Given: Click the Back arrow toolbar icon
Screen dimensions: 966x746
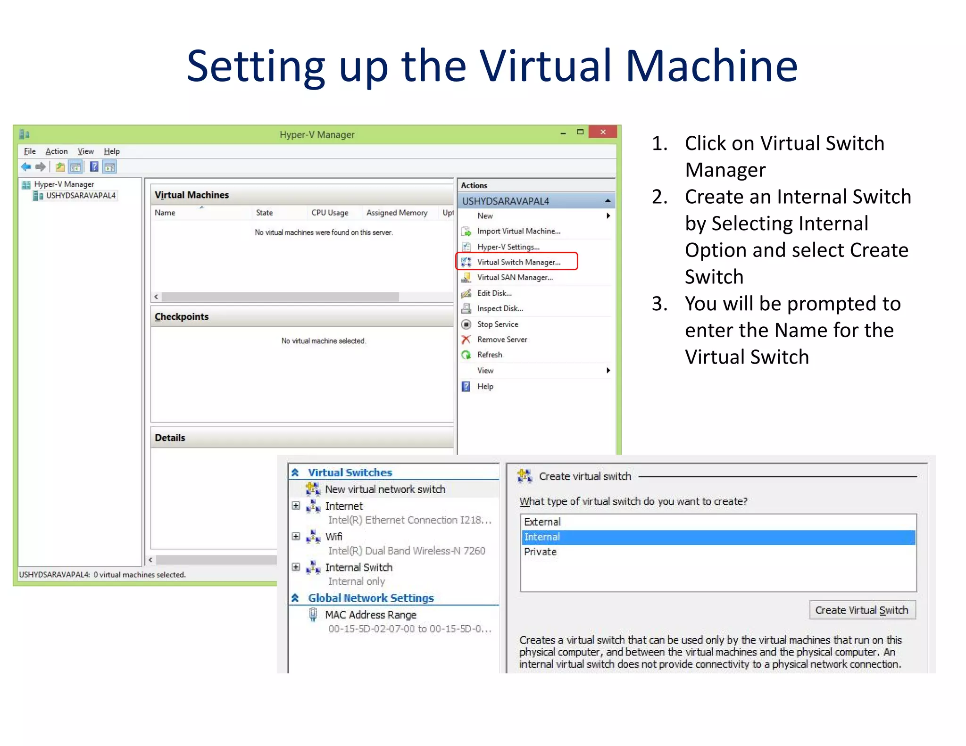Looking at the screenshot, I should pos(26,166).
